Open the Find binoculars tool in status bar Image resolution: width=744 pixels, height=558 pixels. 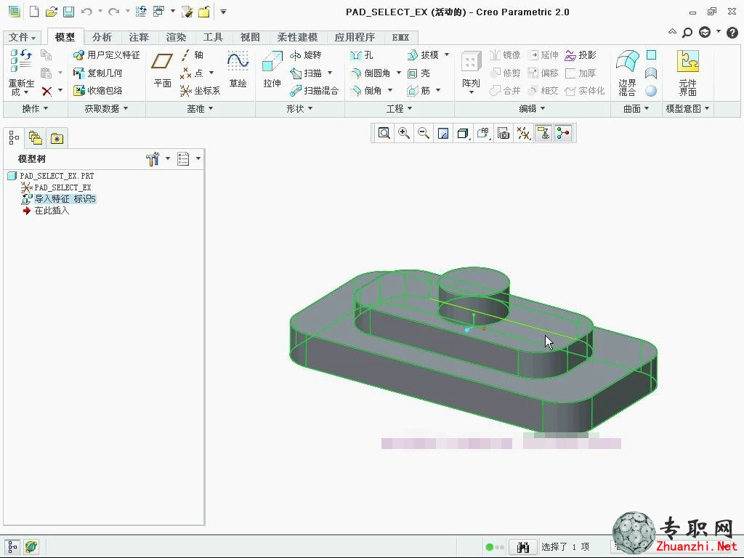[x=523, y=547]
